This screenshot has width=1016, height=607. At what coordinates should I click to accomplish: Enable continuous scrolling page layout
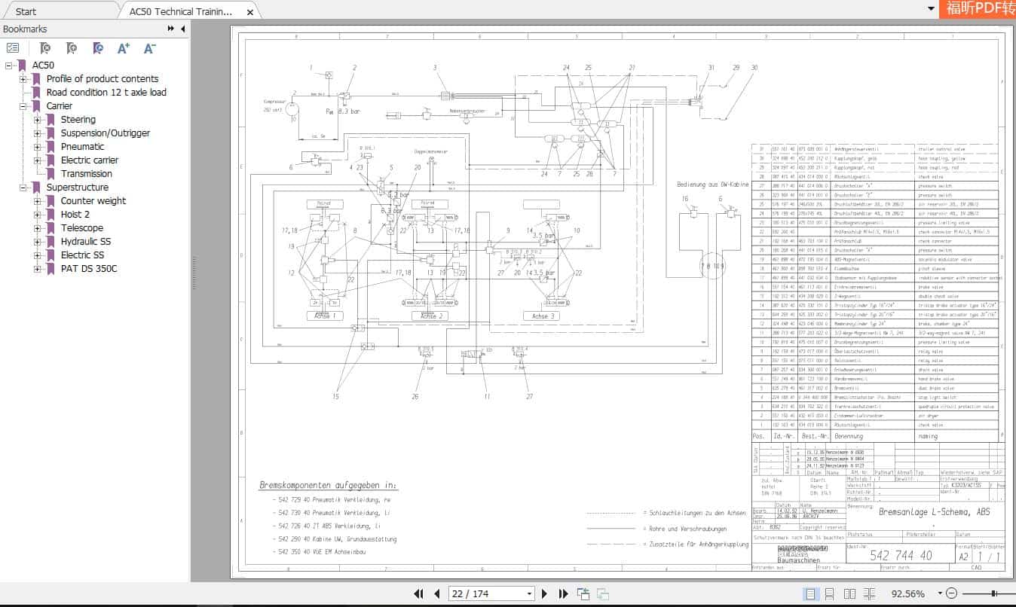[830, 593]
